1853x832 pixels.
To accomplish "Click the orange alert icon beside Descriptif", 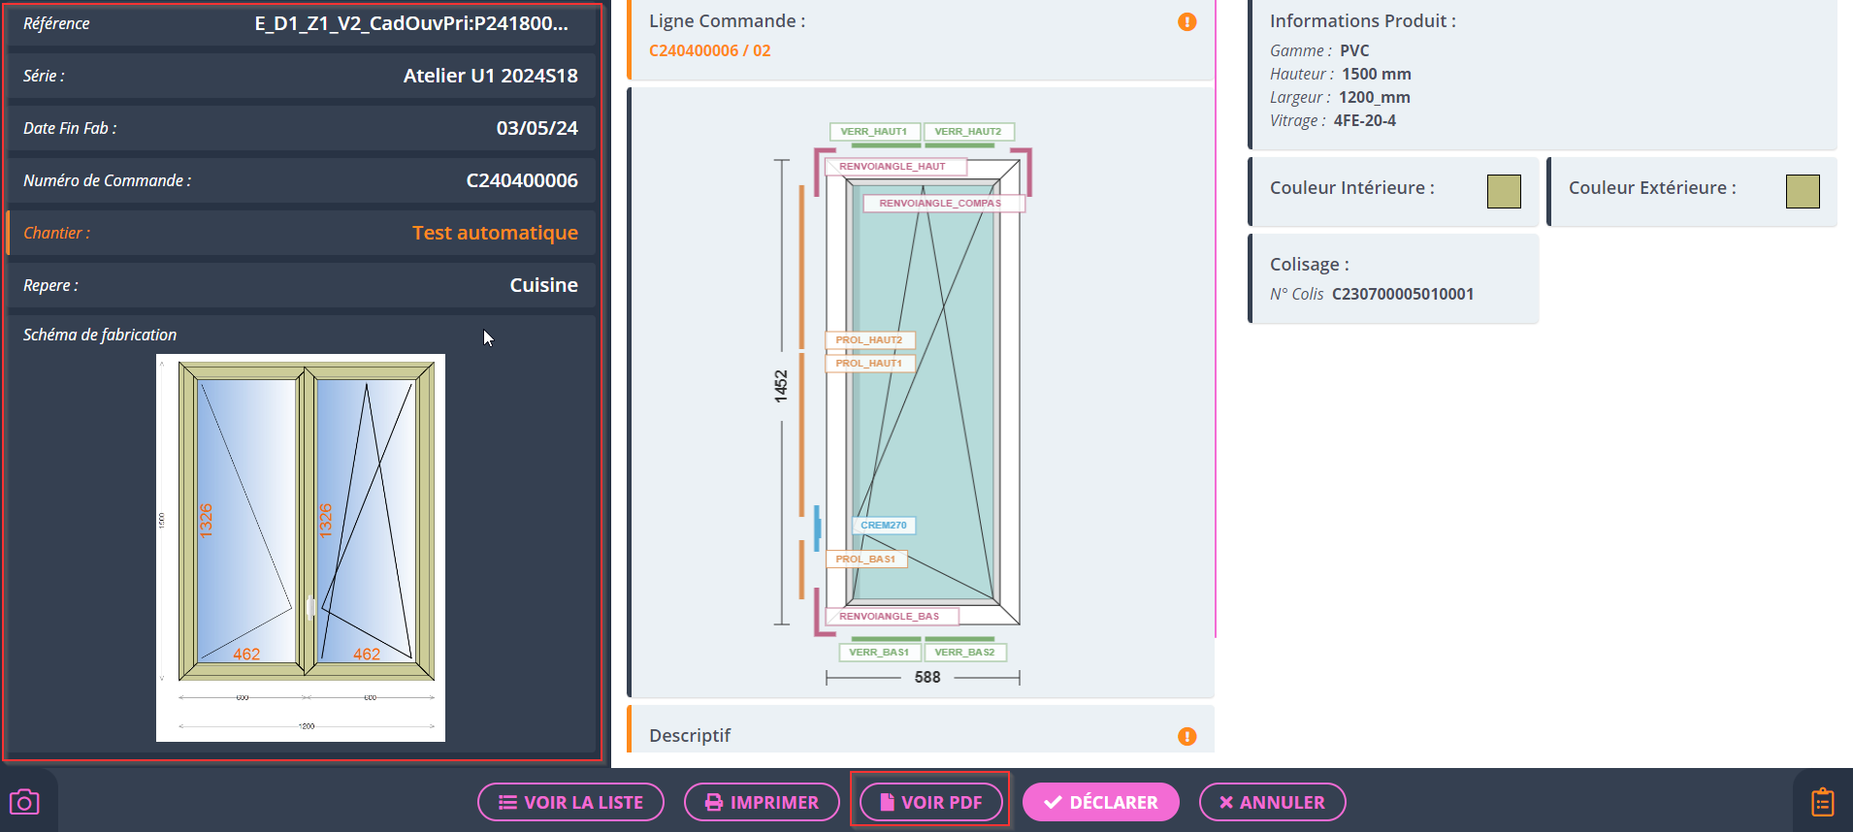I will pyautogui.click(x=1187, y=737).
